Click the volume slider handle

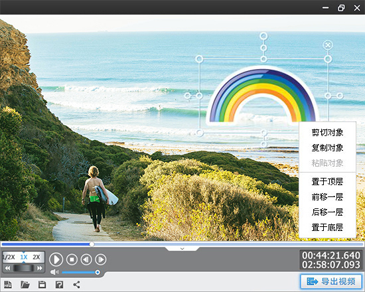tap(98, 272)
